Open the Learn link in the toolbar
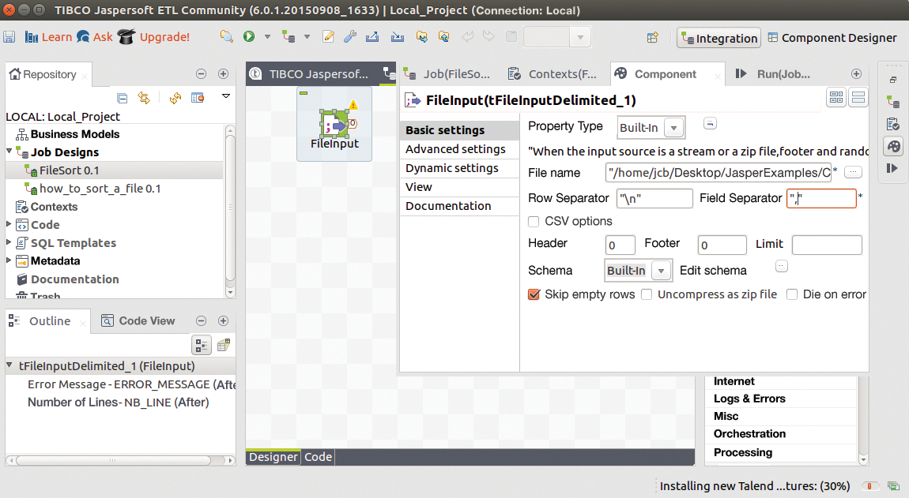 pos(49,37)
